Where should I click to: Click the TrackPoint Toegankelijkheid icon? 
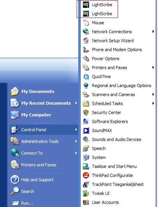point(86,184)
